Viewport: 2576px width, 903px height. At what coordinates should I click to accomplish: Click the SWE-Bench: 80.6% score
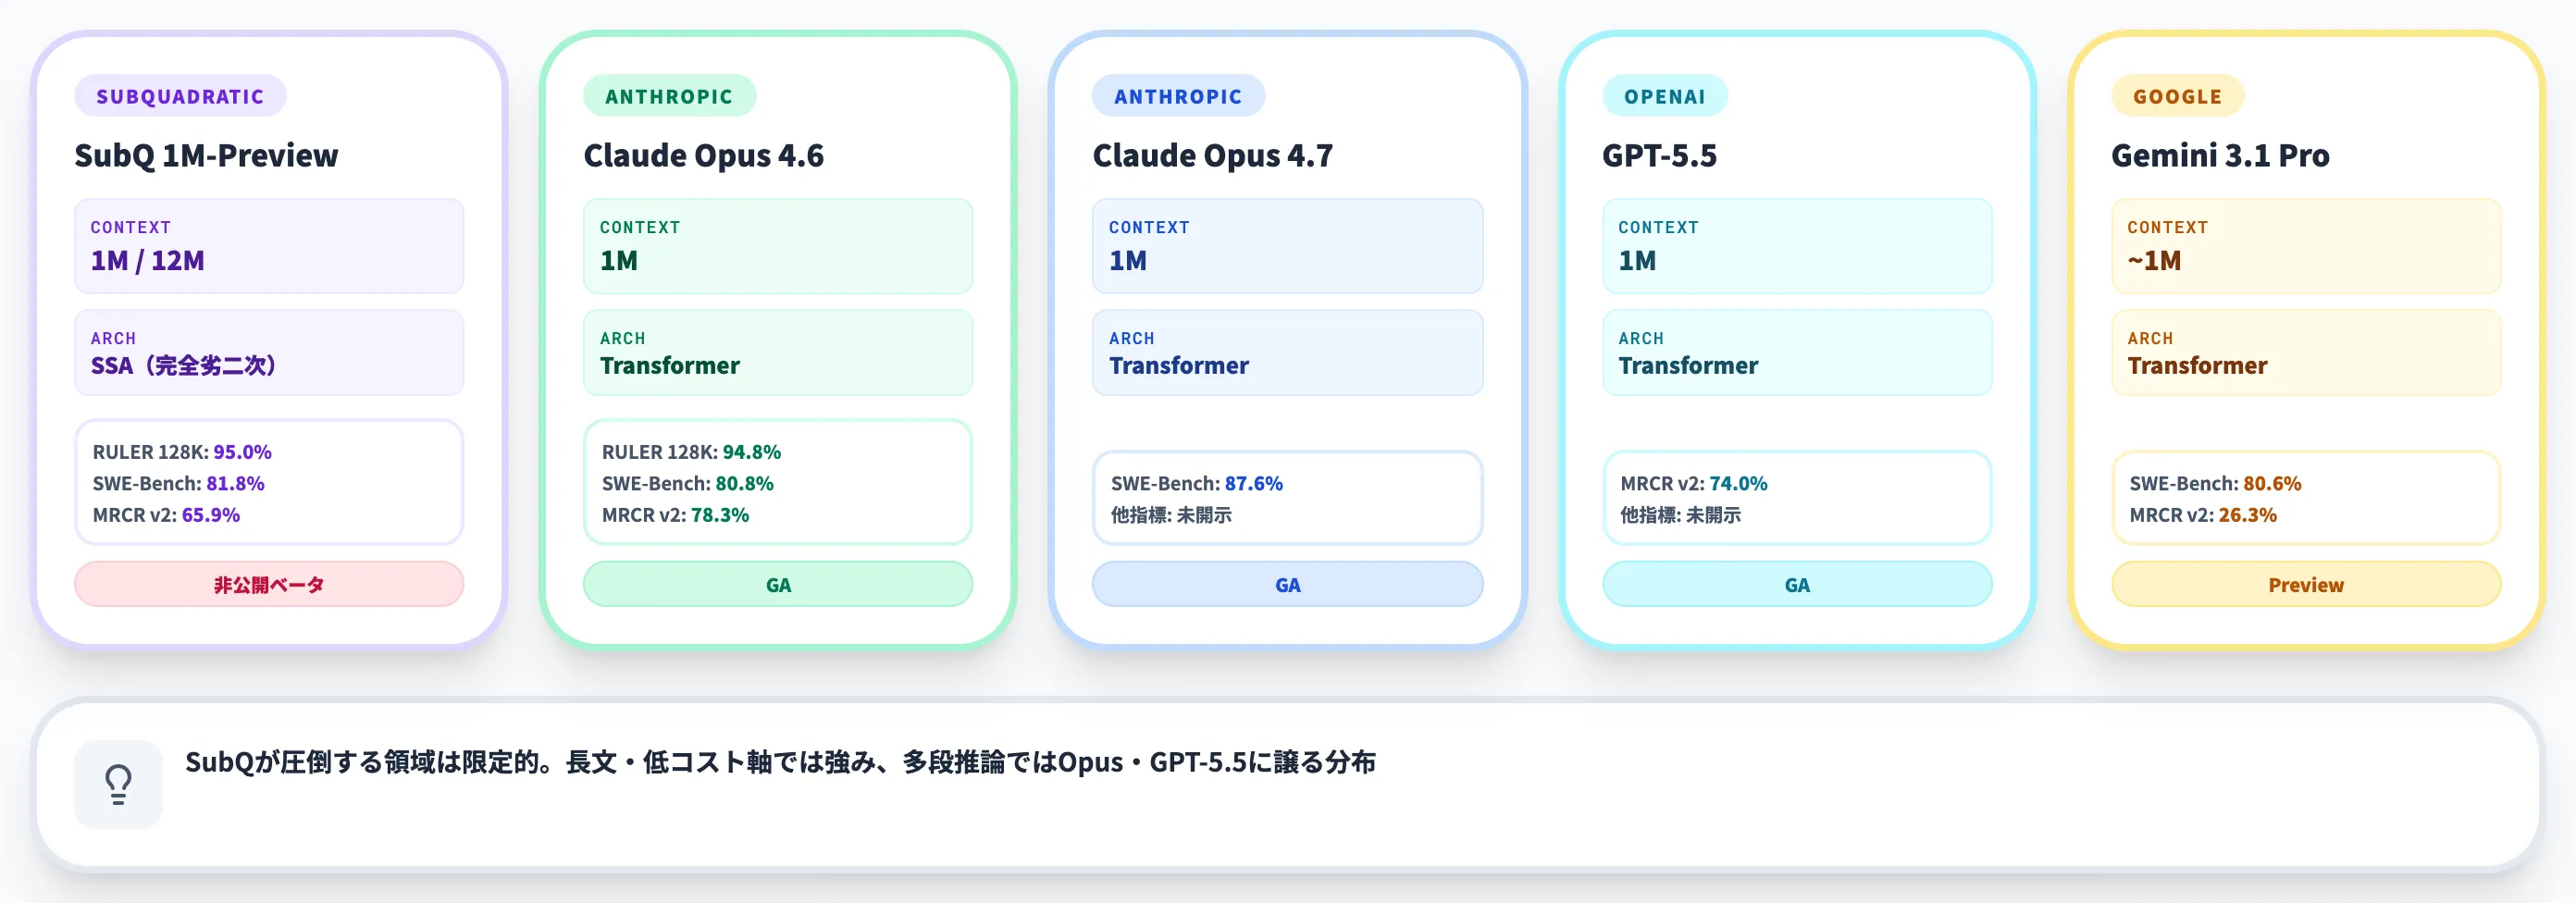coord(2216,483)
